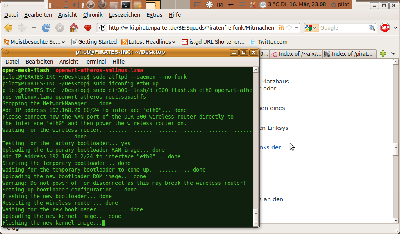Click the search magnifier icon in Google box
400x234 pixels.
[372, 28]
